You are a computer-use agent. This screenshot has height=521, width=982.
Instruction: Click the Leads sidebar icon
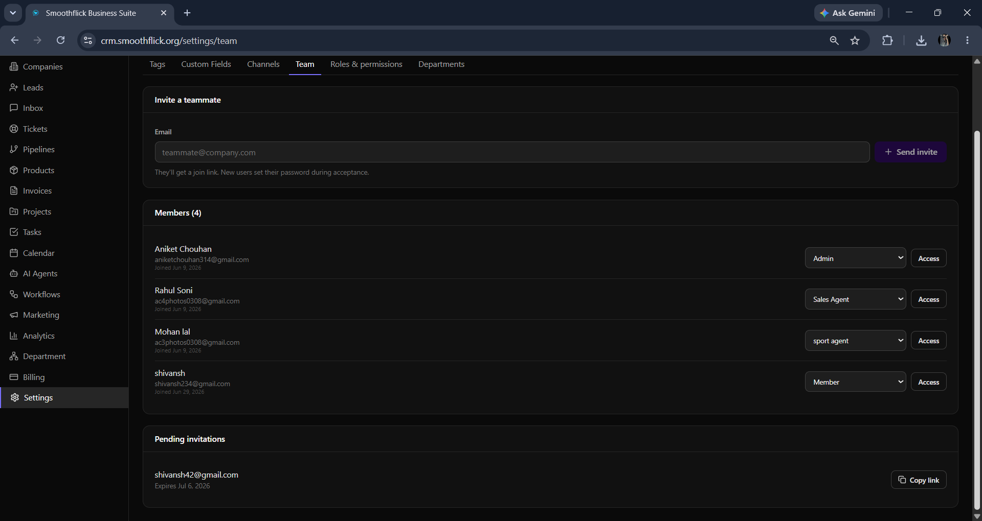pyautogui.click(x=14, y=87)
